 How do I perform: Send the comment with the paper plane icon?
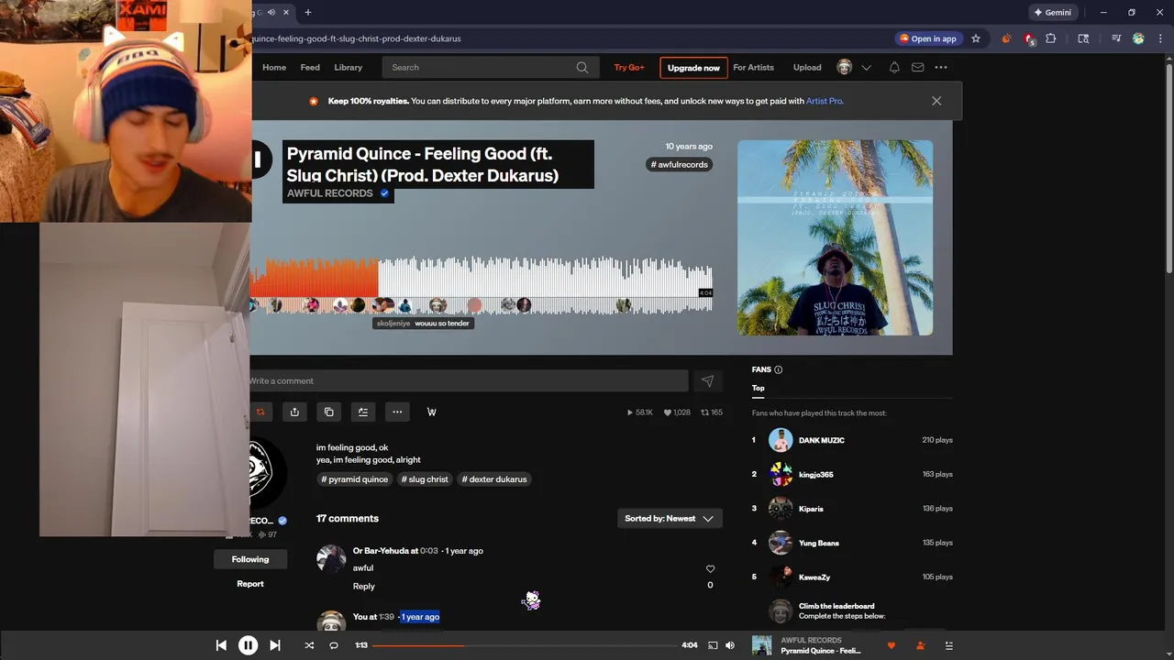tap(707, 380)
